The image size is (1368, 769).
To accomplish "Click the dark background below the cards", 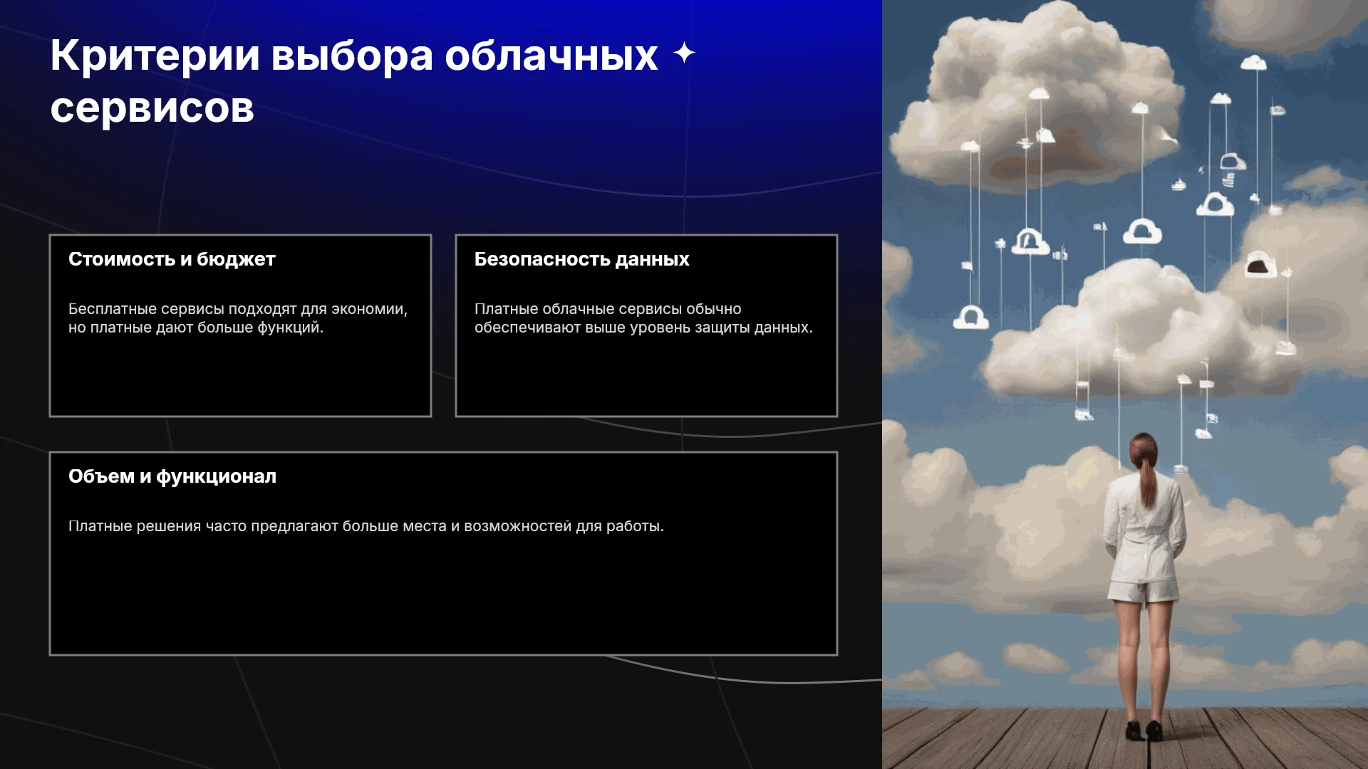I will tap(442, 712).
